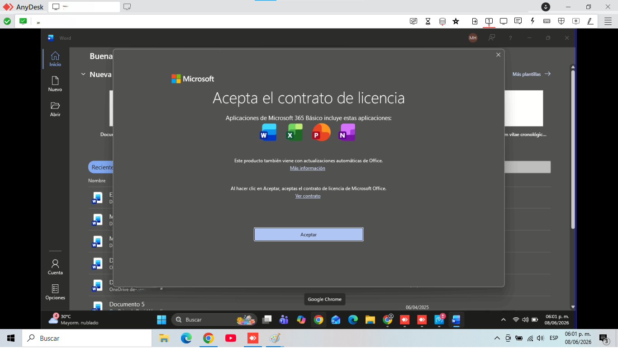Screen dimensions: 618x348
Task: Click AnyDesk privacy screen crossed-eye icon
Action: click(x=413, y=21)
